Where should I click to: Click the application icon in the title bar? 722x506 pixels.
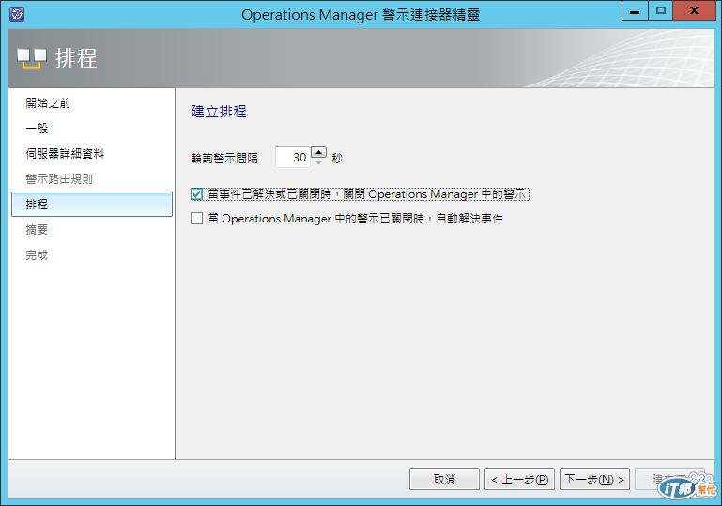[17, 14]
